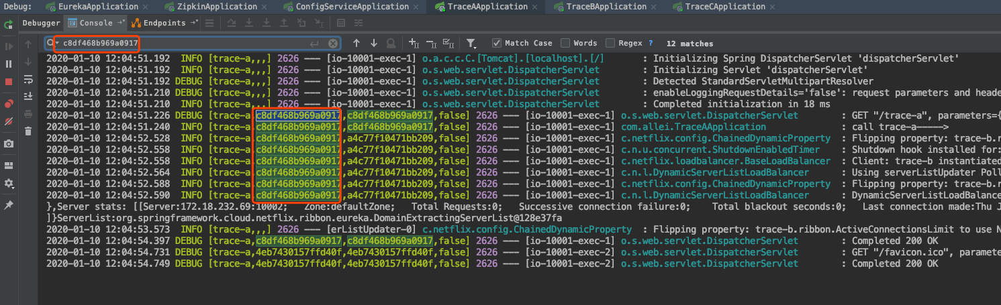The height and width of the screenshot is (305, 1001).
Task: Click the Run to Cursor icon
Action: click(x=318, y=23)
